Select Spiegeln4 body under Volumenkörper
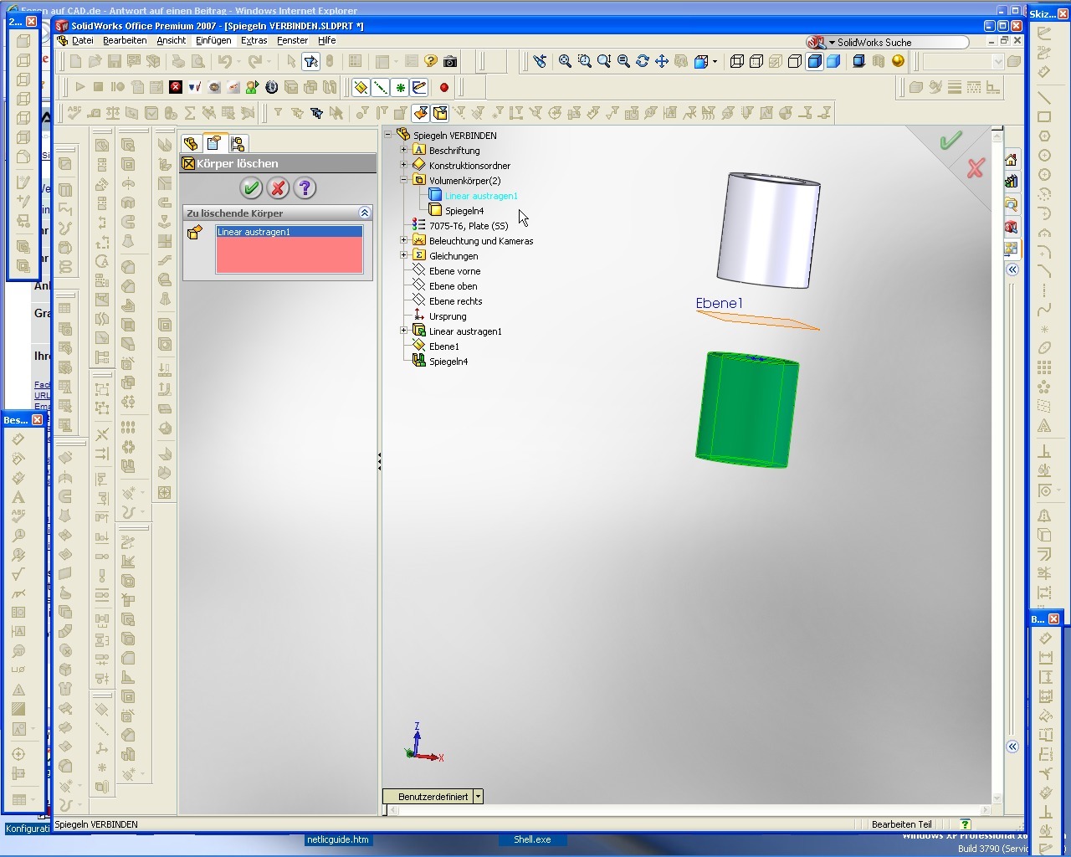The height and width of the screenshot is (857, 1071). [x=464, y=211]
